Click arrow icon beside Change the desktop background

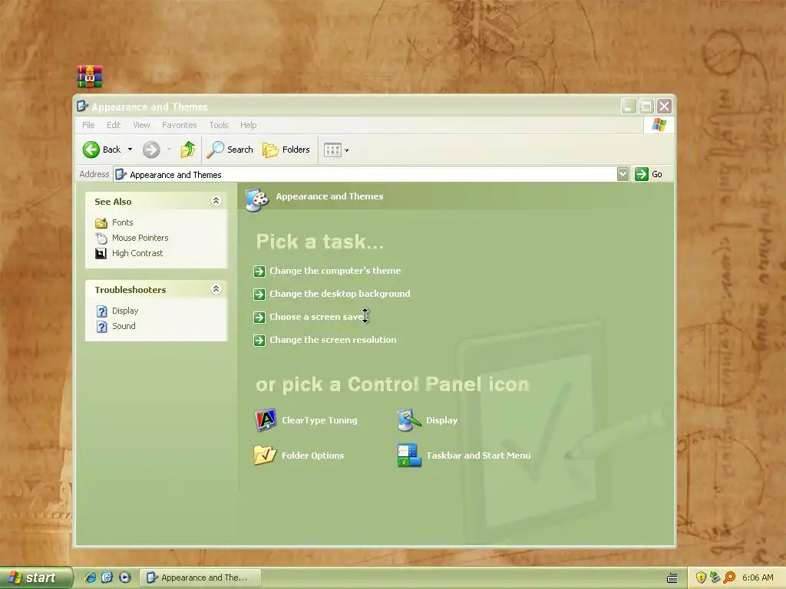[x=259, y=294]
